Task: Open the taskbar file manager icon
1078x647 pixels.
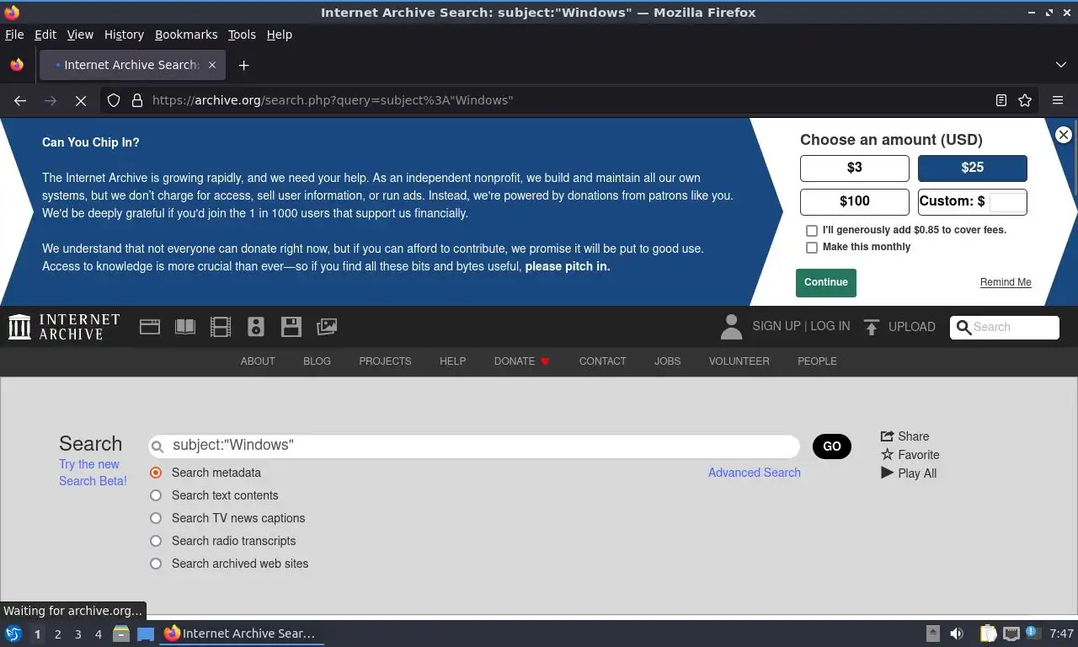Action: point(121,634)
